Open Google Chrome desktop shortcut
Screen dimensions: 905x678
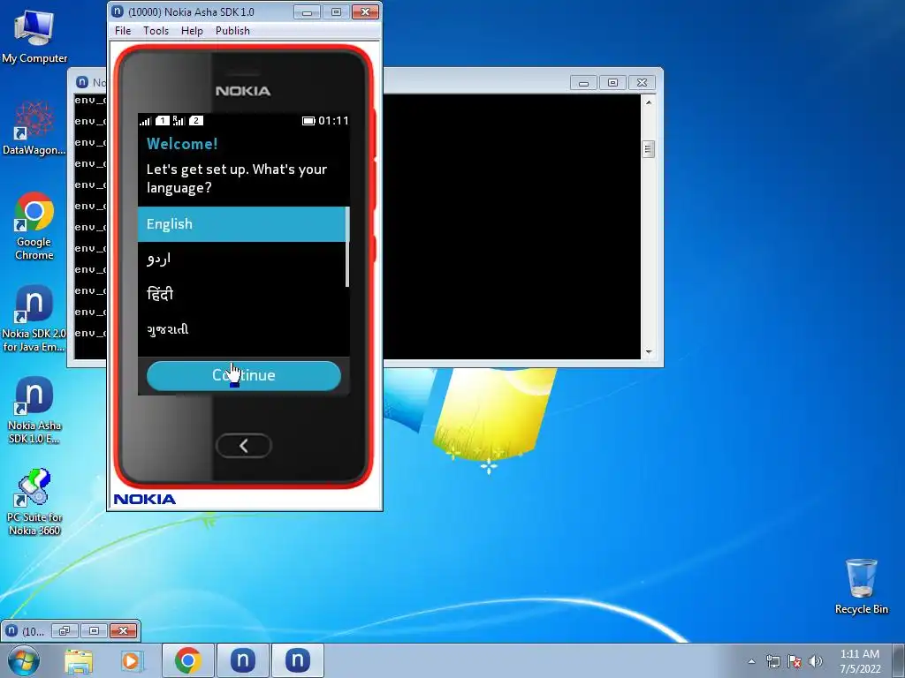click(x=34, y=226)
